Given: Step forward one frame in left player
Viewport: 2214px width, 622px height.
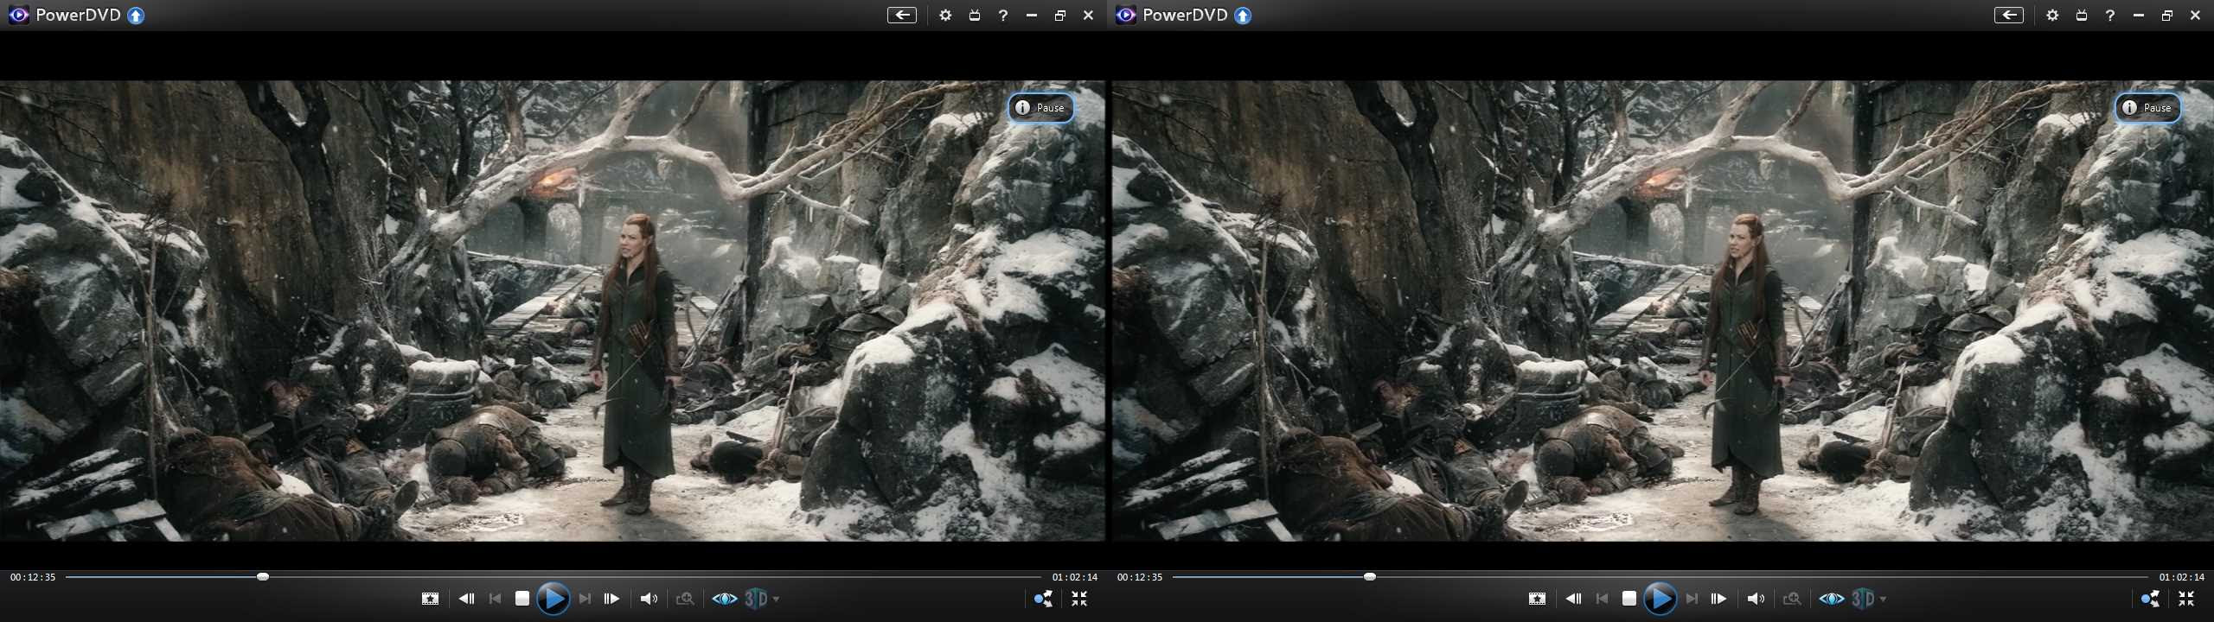Looking at the screenshot, I should (611, 599).
